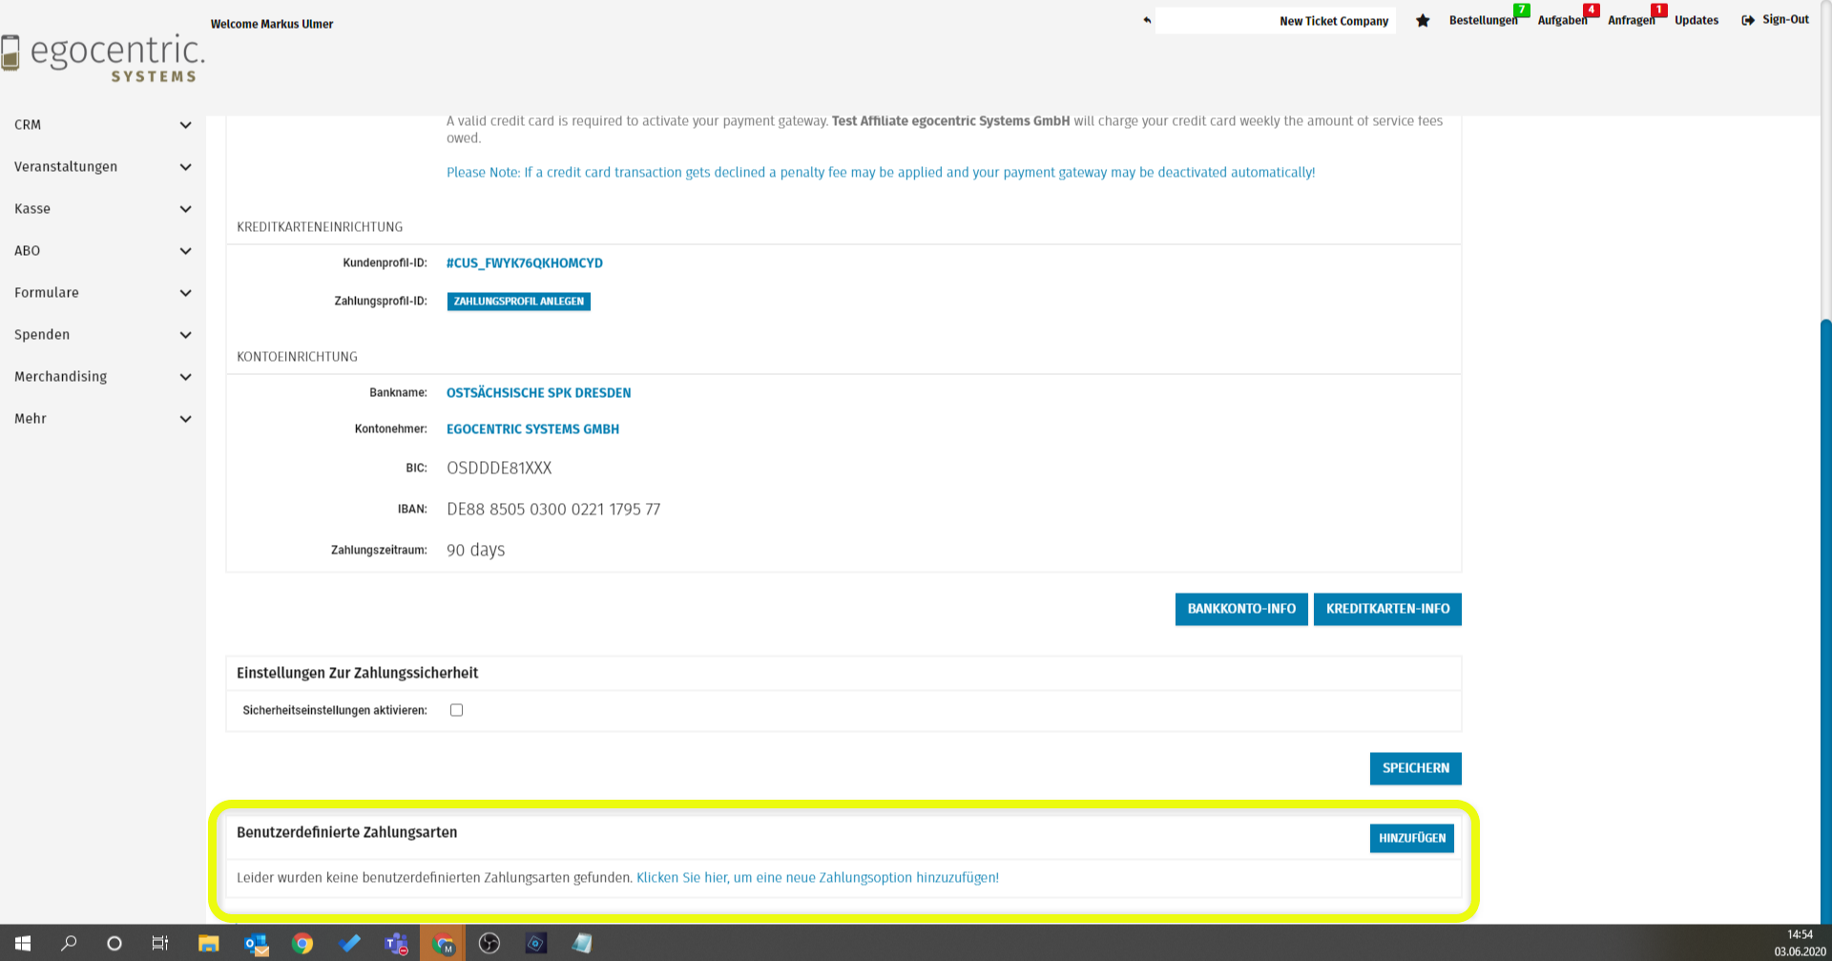The height and width of the screenshot is (961, 1832).
Task: Enable the Sicherheitseinstellungen aktivieren checkbox
Action: [x=457, y=710]
